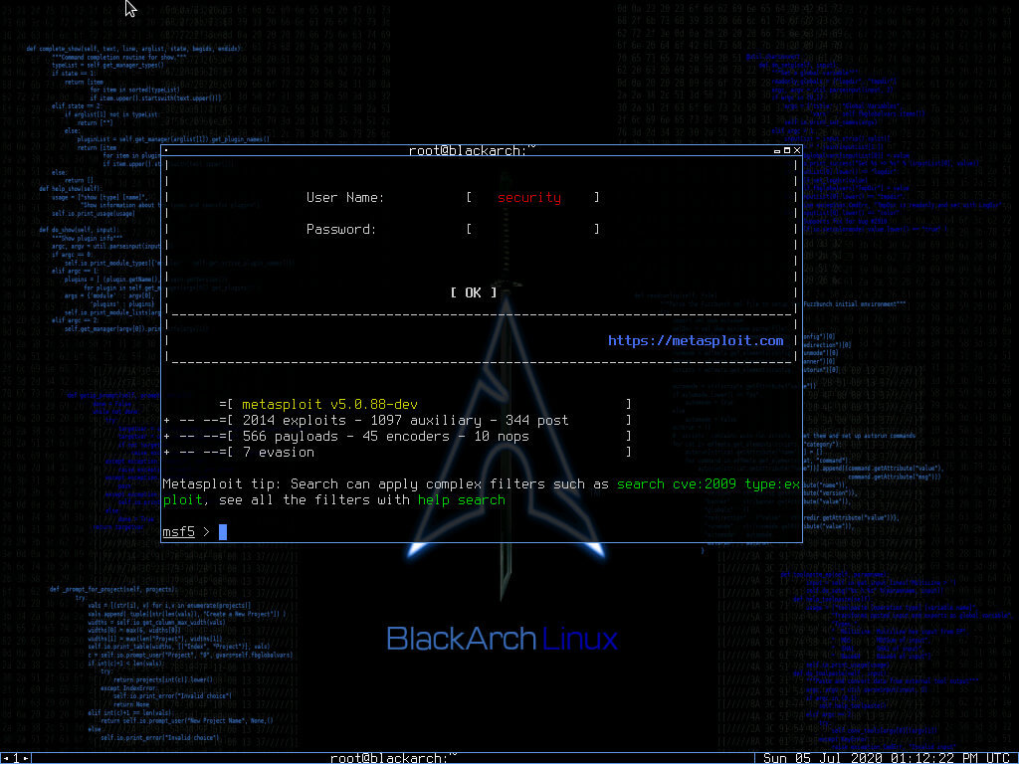
Task: Maximize the root@blackarch terminal window
Action: tap(787, 151)
